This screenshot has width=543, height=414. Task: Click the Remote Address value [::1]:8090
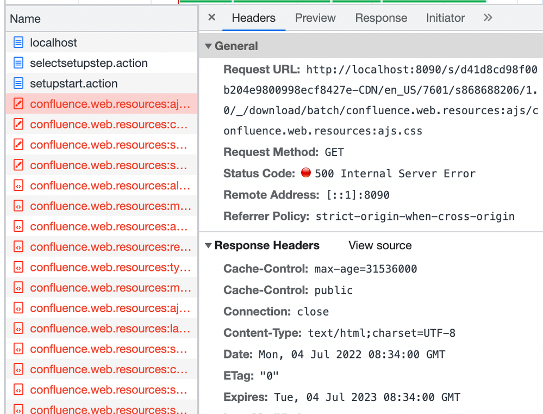(358, 195)
